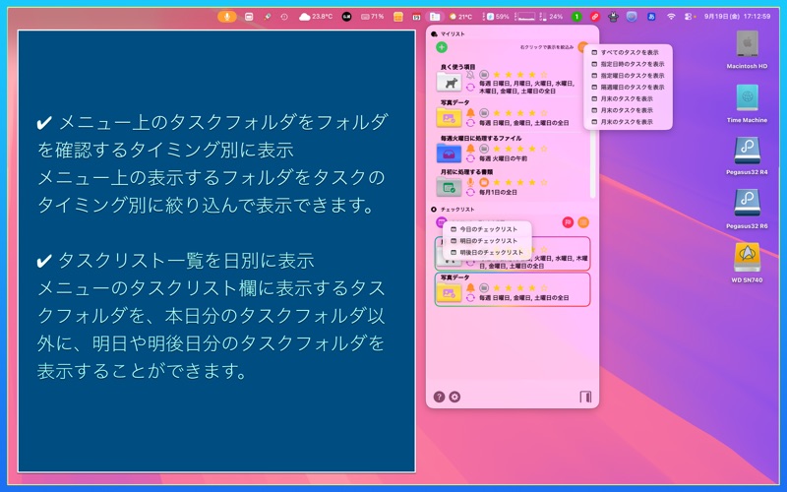Toggle the microphone alert icon for 月初に処理する書類

coord(470,182)
